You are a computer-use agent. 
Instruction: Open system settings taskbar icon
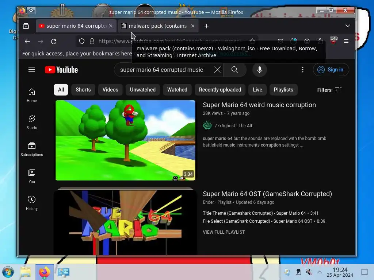click(64, 272)
